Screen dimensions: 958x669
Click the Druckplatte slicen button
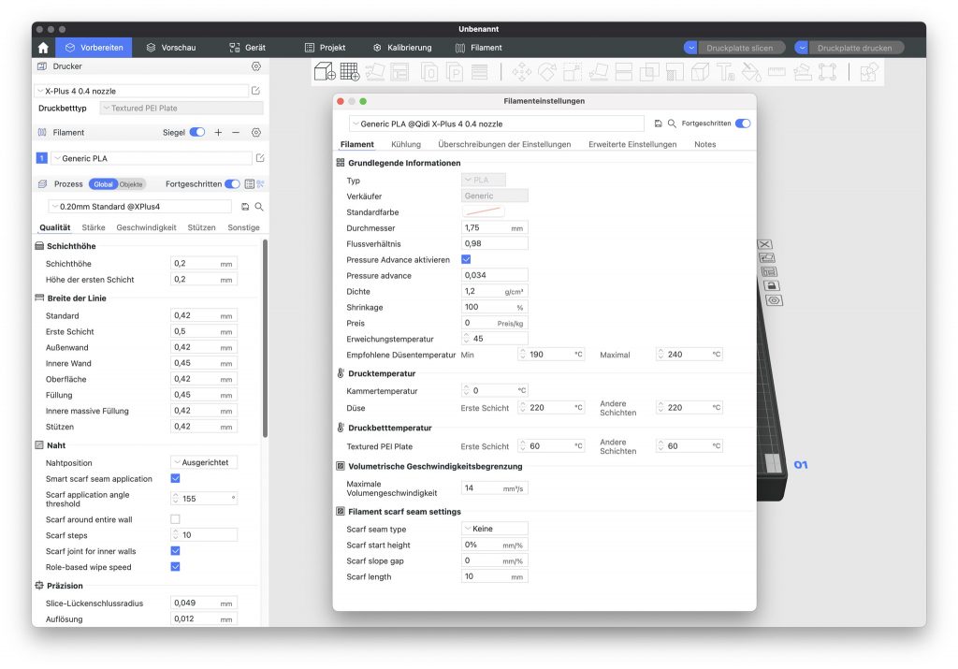pyautogui.click(x=739, y=48)
